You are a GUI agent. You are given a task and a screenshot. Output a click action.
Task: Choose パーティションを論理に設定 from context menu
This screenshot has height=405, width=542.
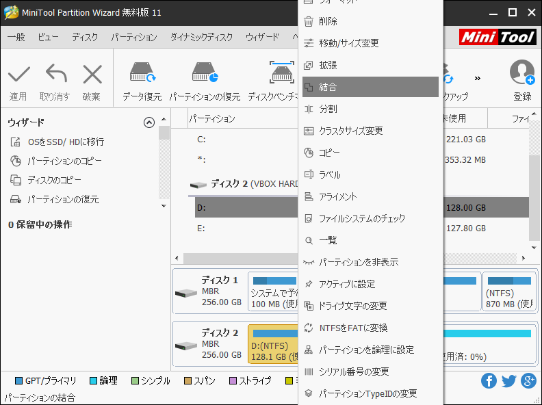370,350
